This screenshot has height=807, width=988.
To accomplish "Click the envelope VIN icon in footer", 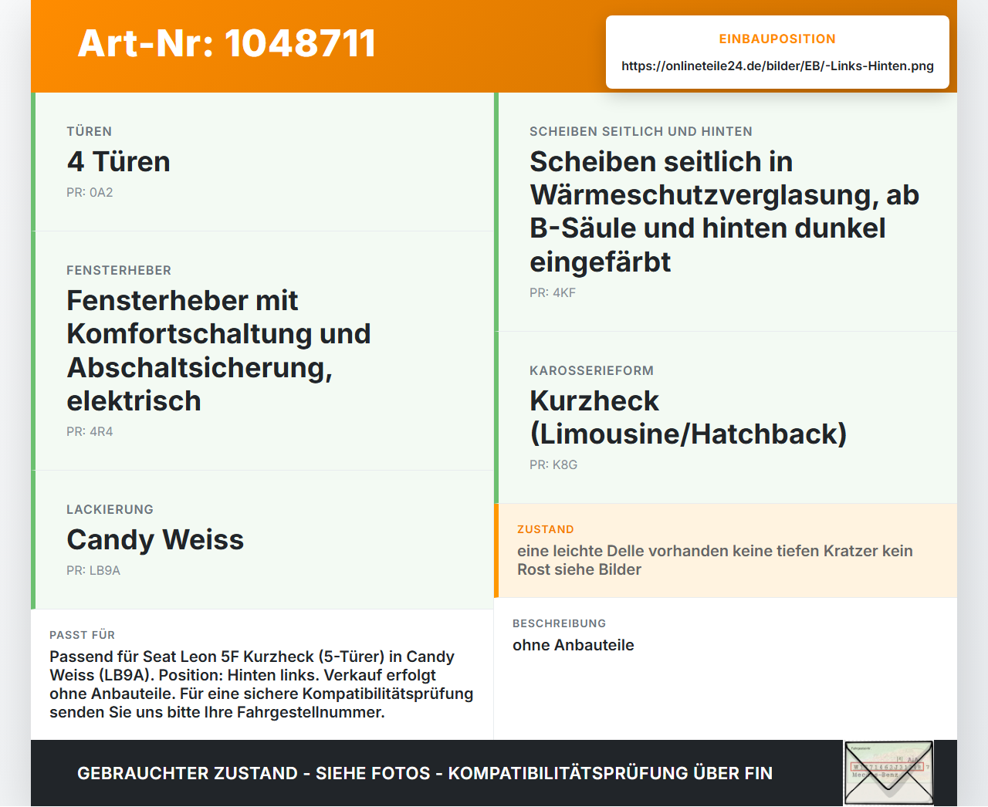I will (x=888, y=773).
